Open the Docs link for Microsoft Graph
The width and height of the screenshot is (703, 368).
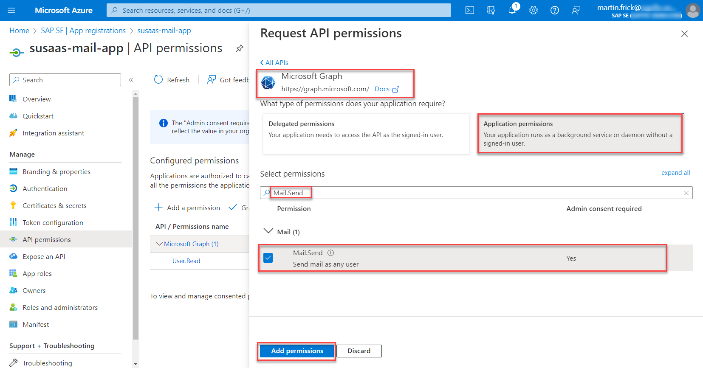[382, 89]
